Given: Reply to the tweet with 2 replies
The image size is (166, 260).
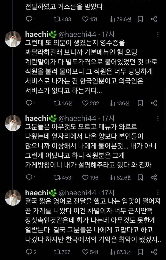Looking at the screenshot, I should (29, 252).
